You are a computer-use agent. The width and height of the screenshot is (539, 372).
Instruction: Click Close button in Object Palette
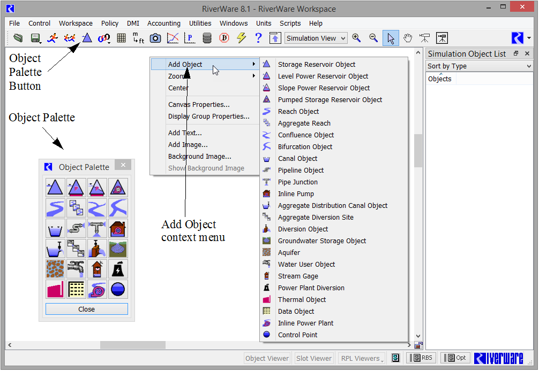[x=86, y=309]
